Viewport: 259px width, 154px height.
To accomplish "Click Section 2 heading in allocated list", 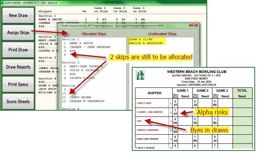I will (70, 63).
